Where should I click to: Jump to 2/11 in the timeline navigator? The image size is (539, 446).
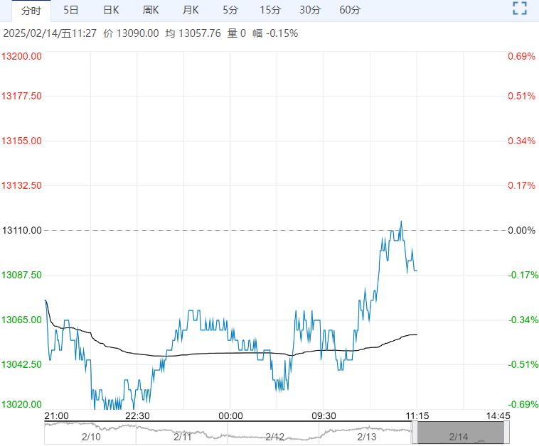(x=182, y=436)
